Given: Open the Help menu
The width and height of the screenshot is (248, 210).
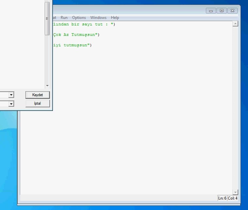Looking at the screenshot, I should 115,18.
